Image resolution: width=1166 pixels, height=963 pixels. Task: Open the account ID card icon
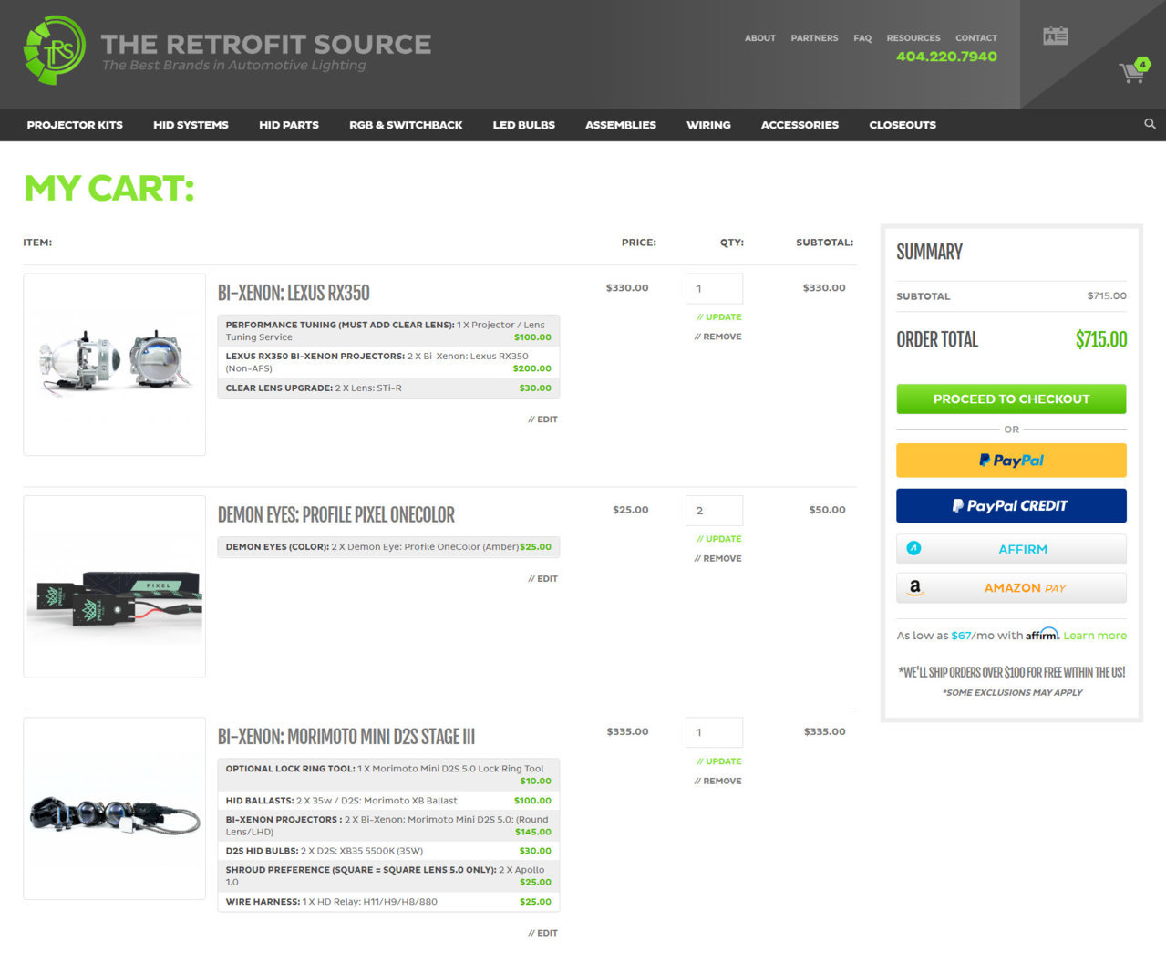(1056, 36)
